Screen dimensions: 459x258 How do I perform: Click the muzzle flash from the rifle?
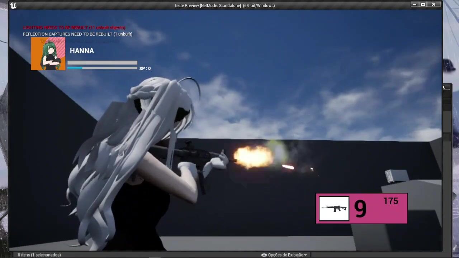253,157
